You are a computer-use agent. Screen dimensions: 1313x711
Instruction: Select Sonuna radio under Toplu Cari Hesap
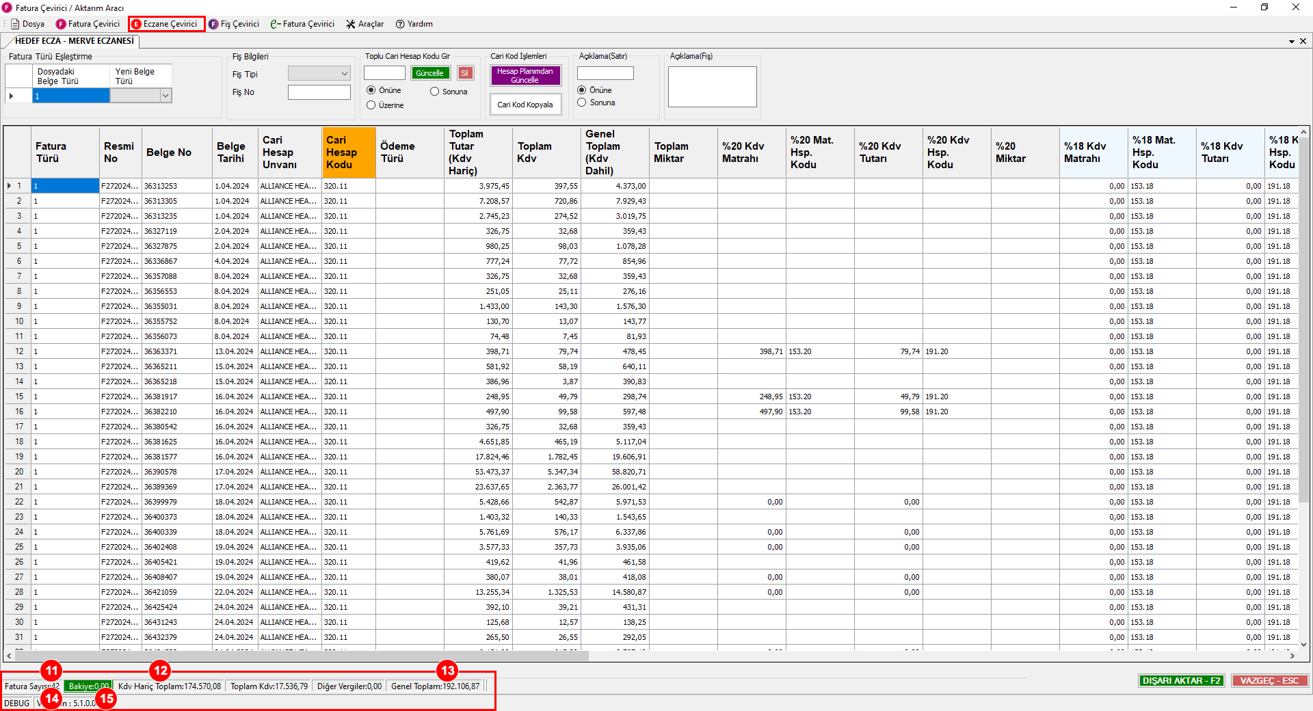[434, 92]
